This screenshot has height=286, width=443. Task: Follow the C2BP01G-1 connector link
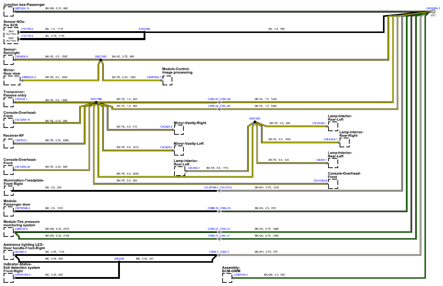point(241,275)
